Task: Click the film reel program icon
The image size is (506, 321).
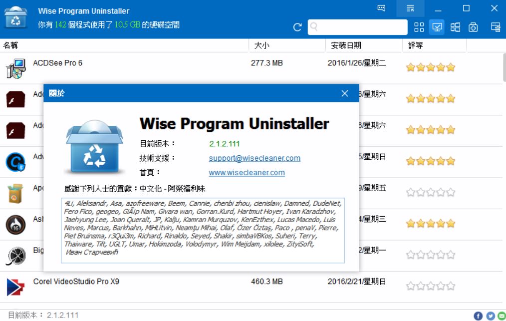Action: click(15, 256)
